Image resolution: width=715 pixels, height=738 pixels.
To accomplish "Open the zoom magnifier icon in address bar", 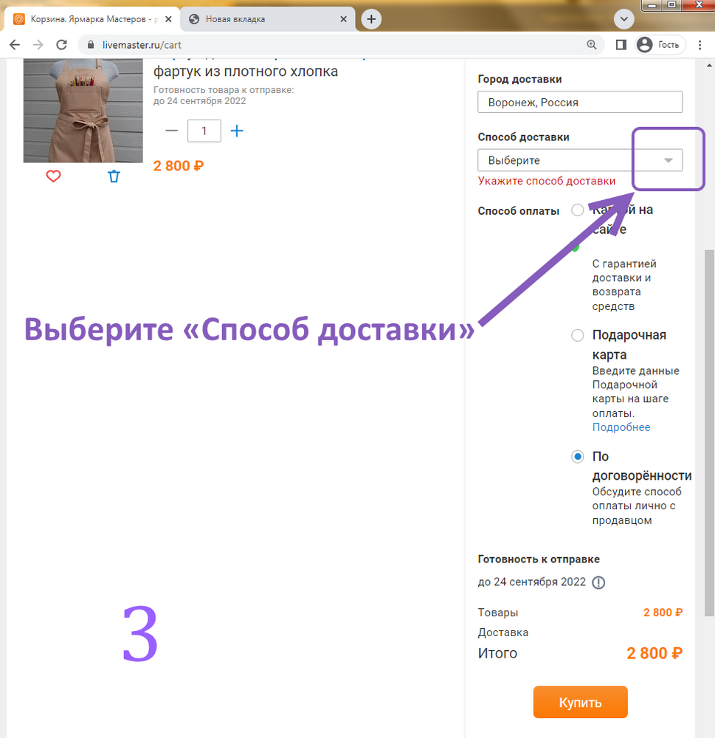I will pyautogui.click(x=592, y=45).
